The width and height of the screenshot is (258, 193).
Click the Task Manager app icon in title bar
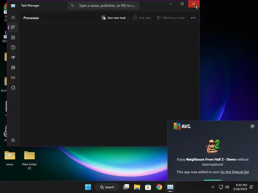(x=13, y=6)
